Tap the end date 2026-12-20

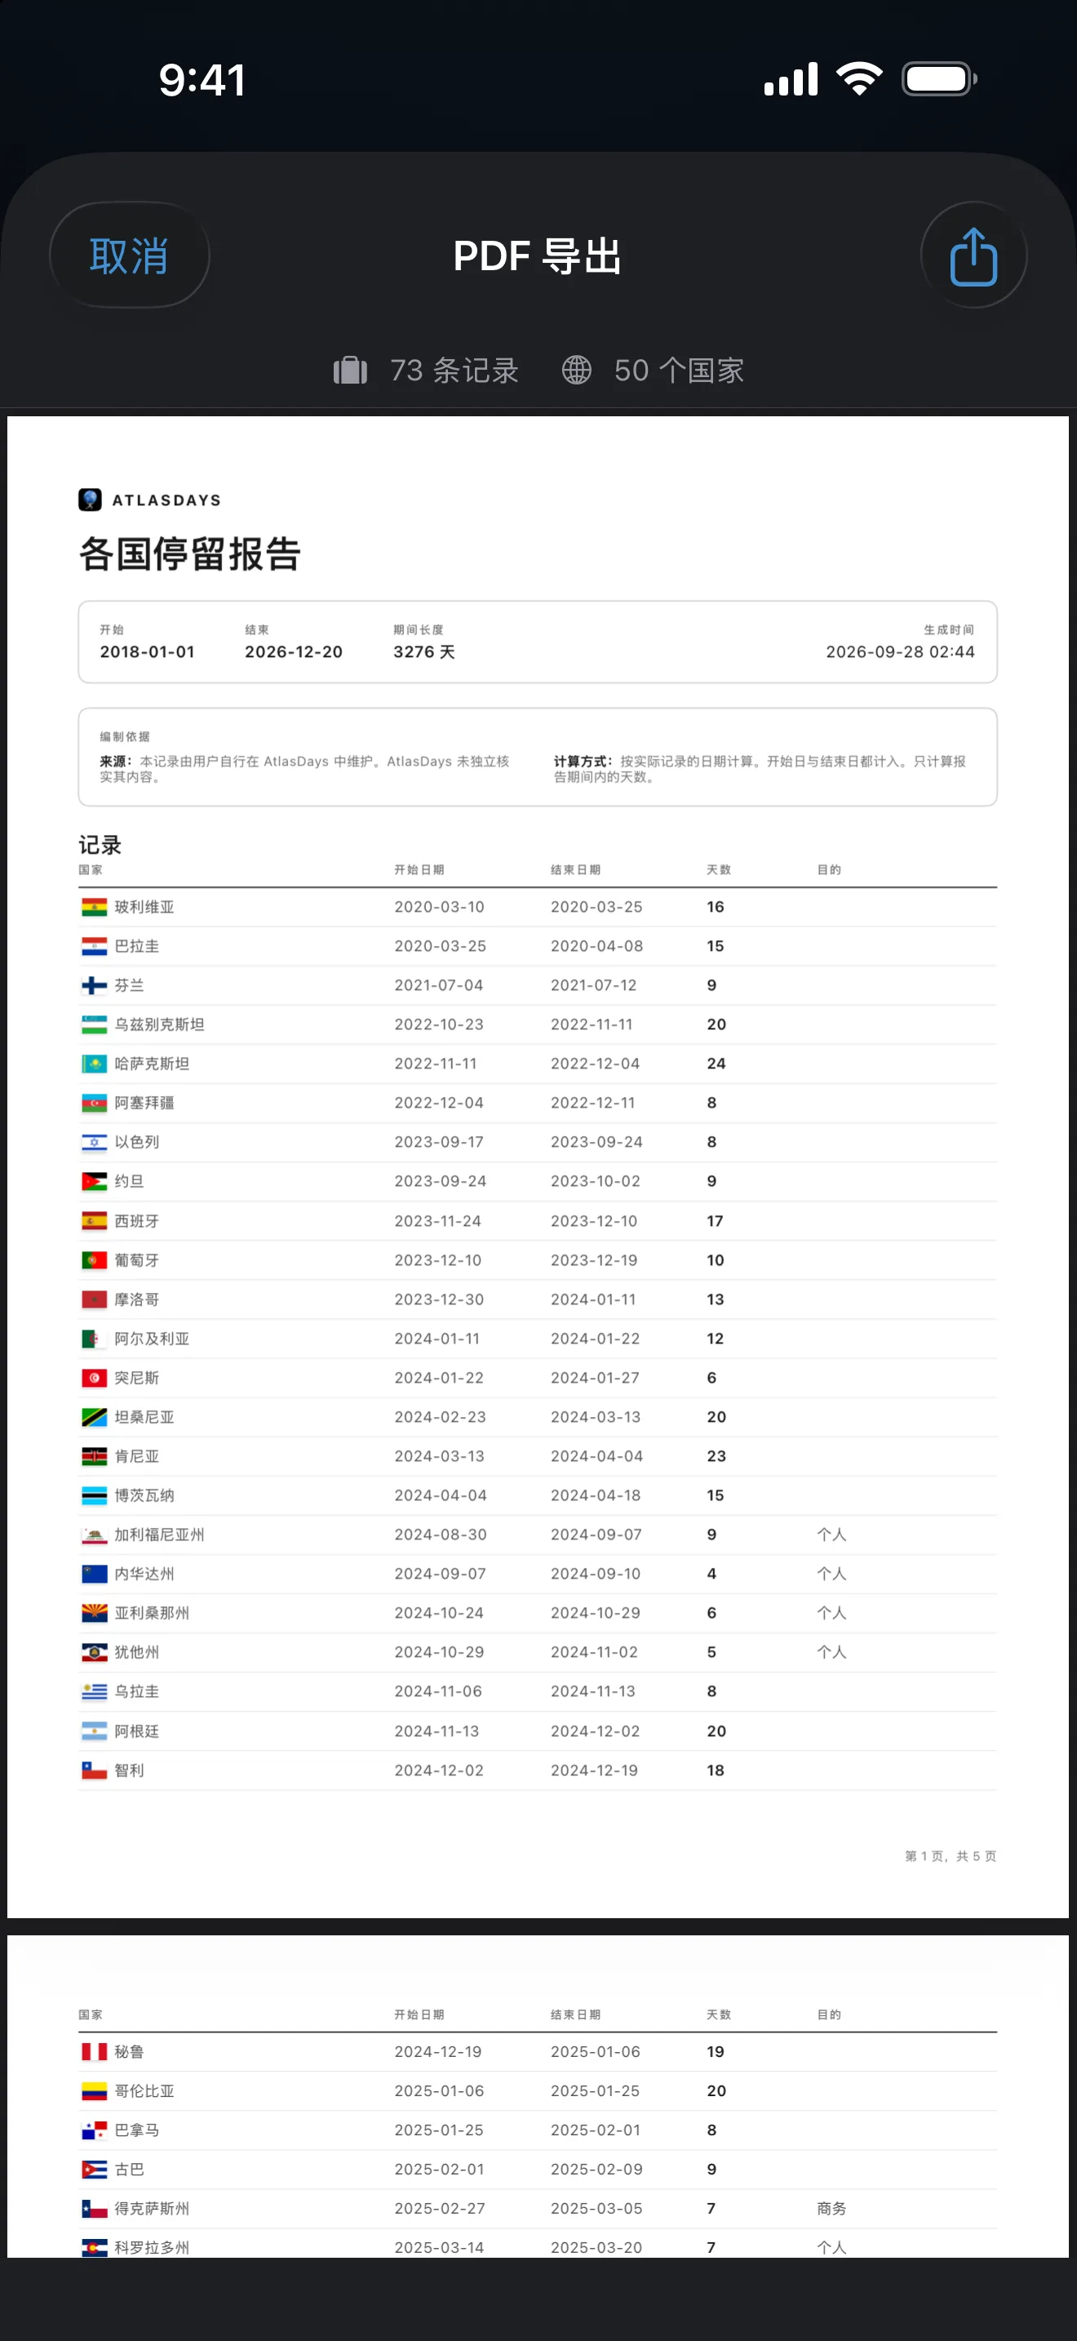pos(293,651)
